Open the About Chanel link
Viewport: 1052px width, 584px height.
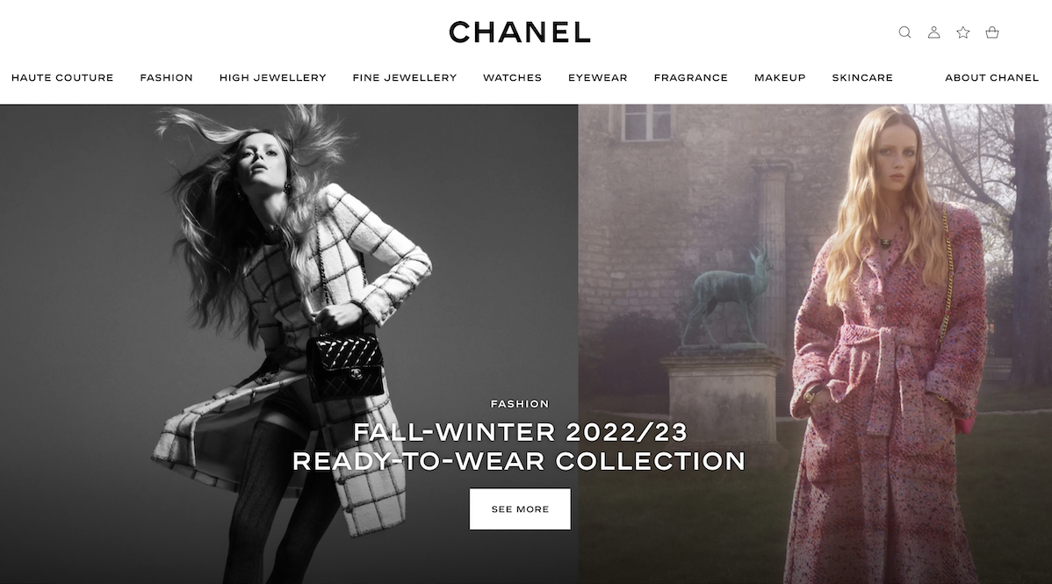pos(991,78)
